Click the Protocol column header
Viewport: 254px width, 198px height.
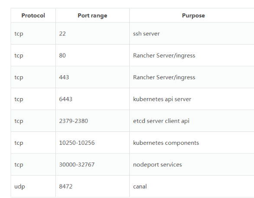coord(33,16)
